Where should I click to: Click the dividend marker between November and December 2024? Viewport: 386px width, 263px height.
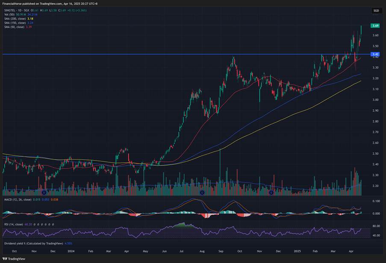(271, 193)
